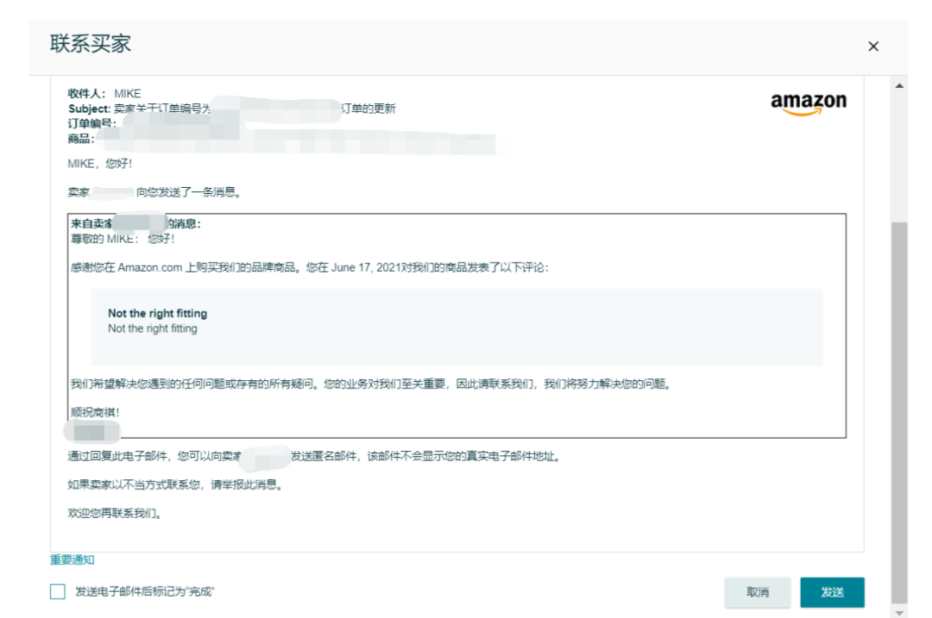Click the 取消 button

(x=755, y=592)
